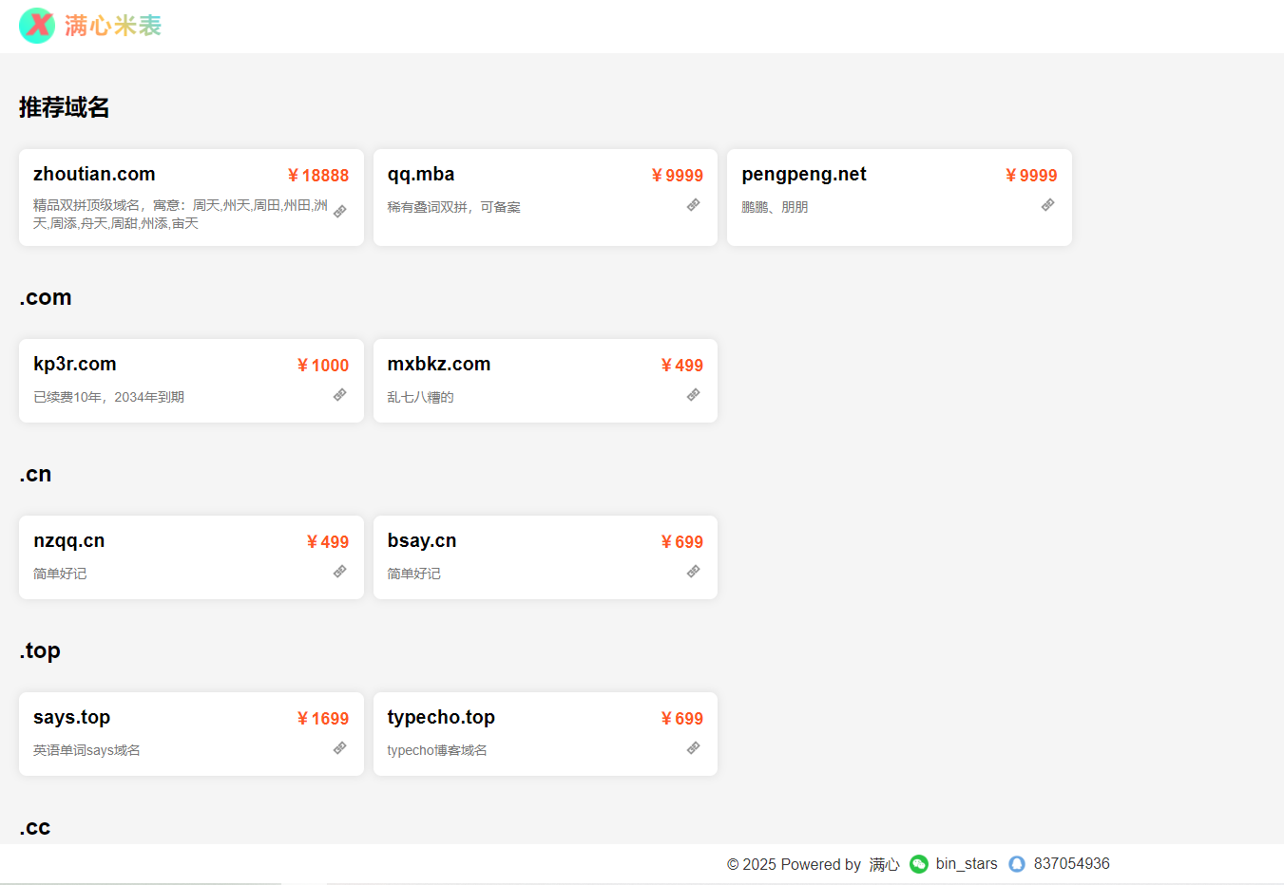Open link icon on mxbkz.com card
This screenshot has height=885, width=1284.
point(694,395)
